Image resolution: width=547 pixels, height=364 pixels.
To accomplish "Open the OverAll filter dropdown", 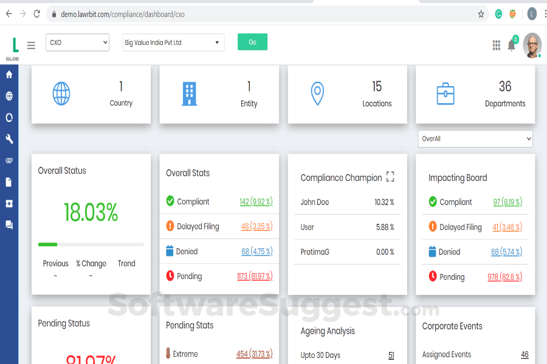I will pos(475,138).
